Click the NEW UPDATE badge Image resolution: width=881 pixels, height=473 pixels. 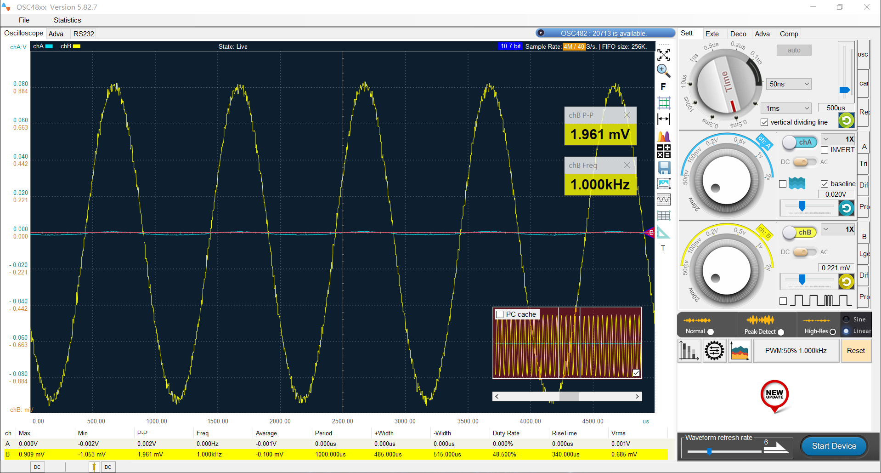[x=775, y=396]
